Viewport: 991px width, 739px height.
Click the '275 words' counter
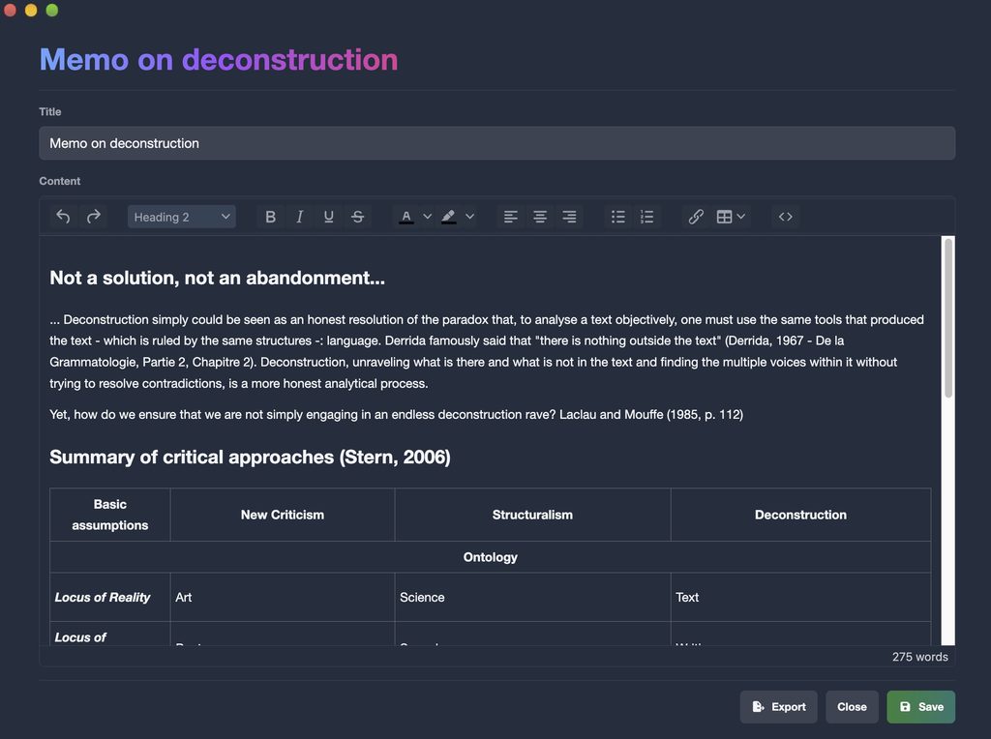click(920, 657)
